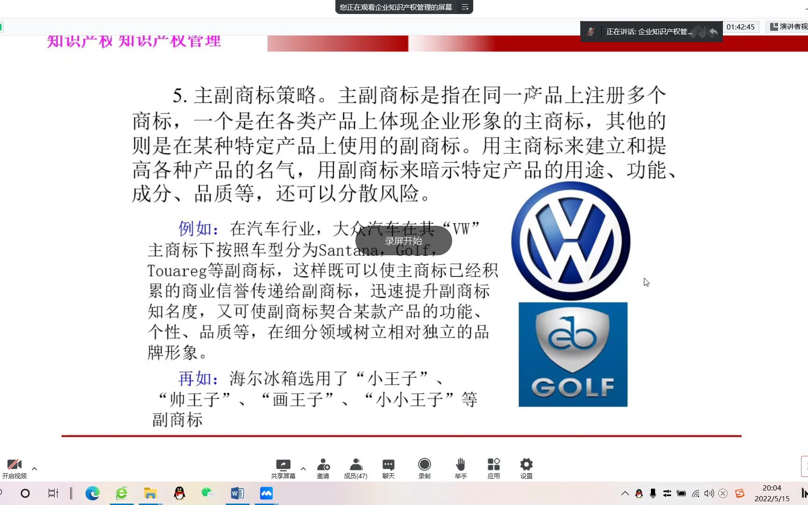The width and height of the screenshot is (808, 505).
Task: Open the green browser taskbar icon
Action: pos(122,493)
